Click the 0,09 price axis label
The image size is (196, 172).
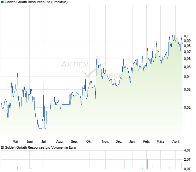coord(187,41)
